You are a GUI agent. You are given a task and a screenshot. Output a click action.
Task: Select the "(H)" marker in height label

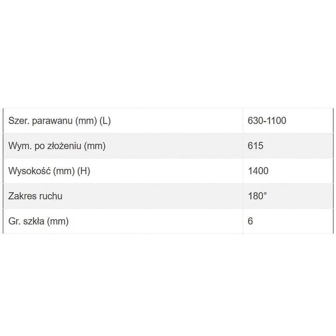coord(83,171)
